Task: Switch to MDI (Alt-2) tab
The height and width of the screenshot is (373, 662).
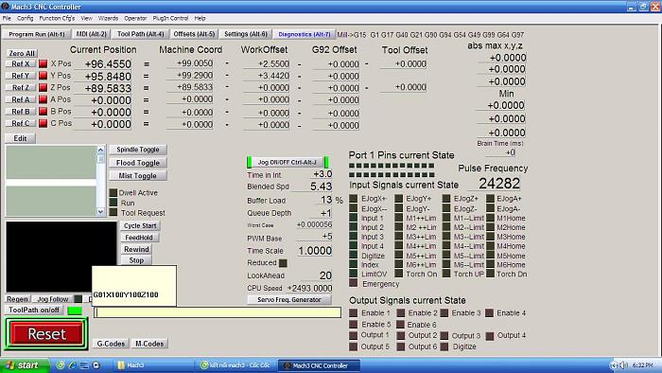Action: pyautogui.click(x=91, y=34)
